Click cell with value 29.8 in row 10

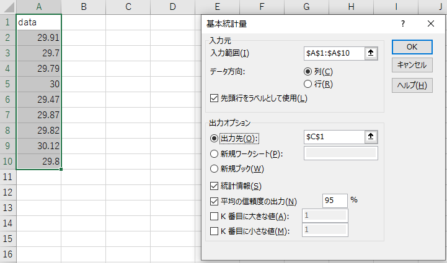(x=39, y=162)
